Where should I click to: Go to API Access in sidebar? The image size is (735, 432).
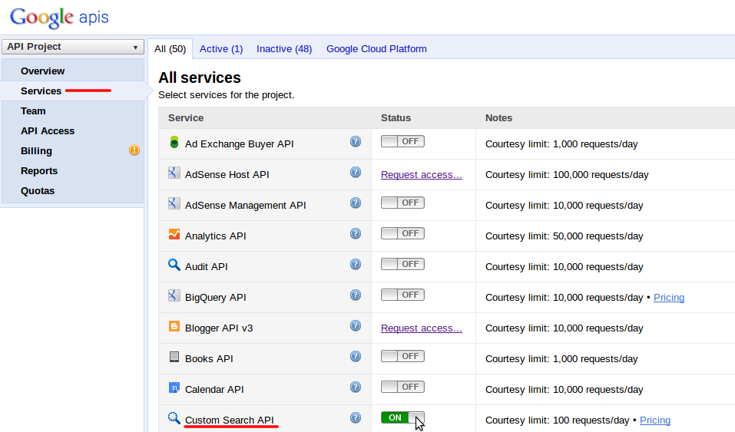[x=48, y=131]
